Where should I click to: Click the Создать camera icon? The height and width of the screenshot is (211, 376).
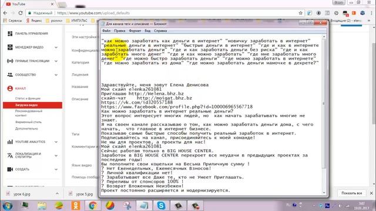point(10,169)
